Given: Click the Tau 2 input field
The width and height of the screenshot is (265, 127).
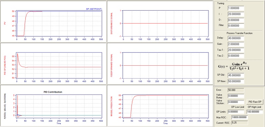Looking at the screenshot, I should tap(236, 56).
